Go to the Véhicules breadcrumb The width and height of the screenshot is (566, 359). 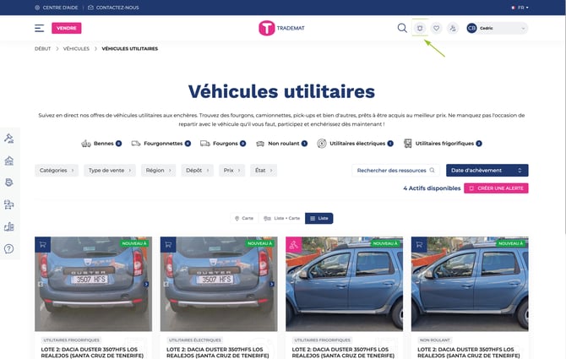pos(76,49)
